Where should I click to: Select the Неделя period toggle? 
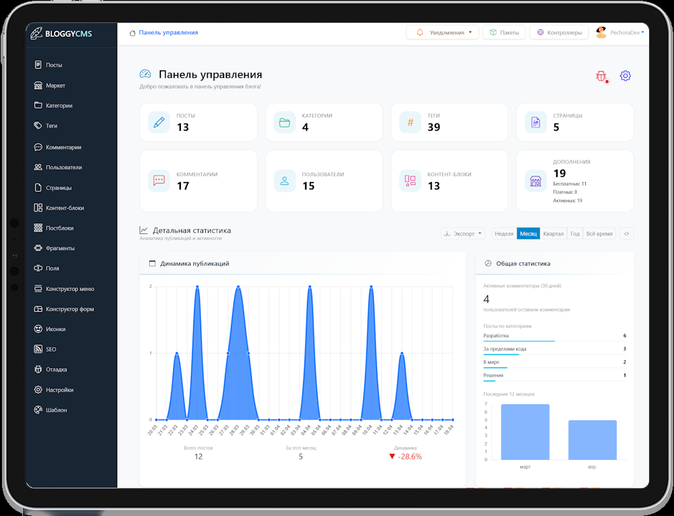tap(504, 233)
